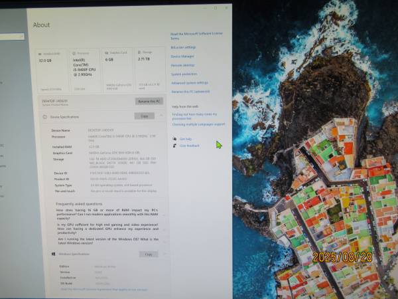
Task: Click the Device Name label
Action: tap(60, 130)
